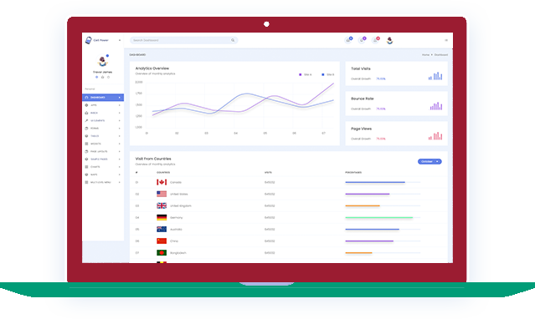Click the Inbox icon in sidebar

[x=86, y=113]
